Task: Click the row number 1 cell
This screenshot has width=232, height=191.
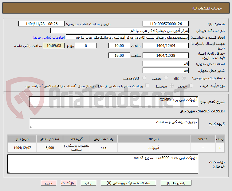Action: click(220, 147)
